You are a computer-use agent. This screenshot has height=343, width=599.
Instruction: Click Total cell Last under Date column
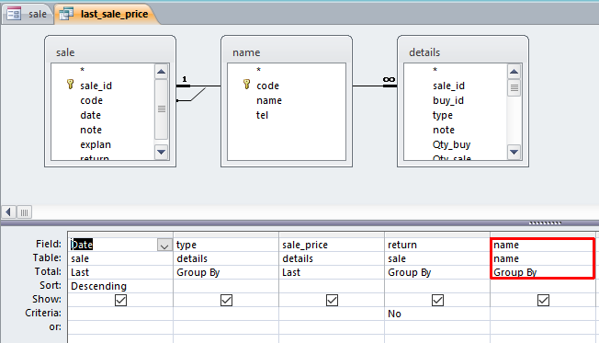120,272
